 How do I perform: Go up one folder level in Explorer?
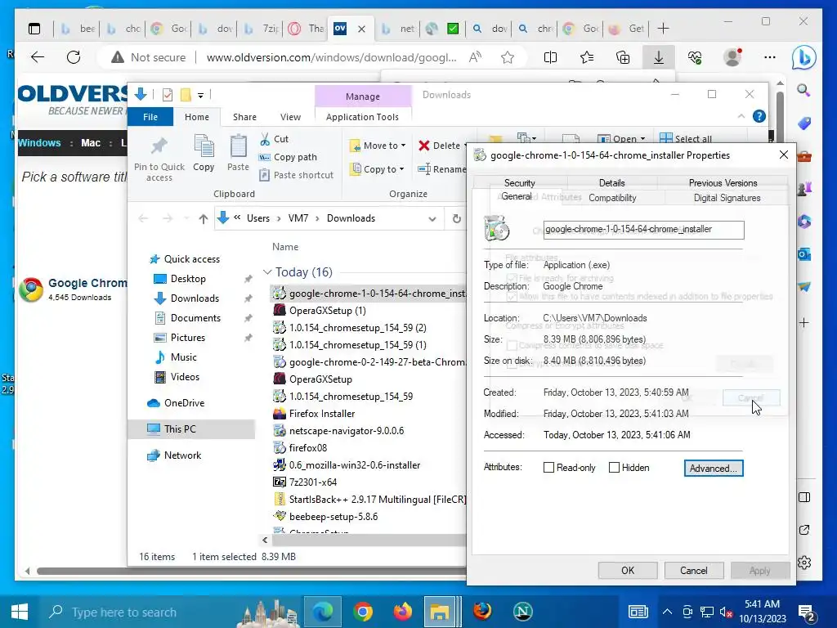pyautogui.click(x=203, y=218)
